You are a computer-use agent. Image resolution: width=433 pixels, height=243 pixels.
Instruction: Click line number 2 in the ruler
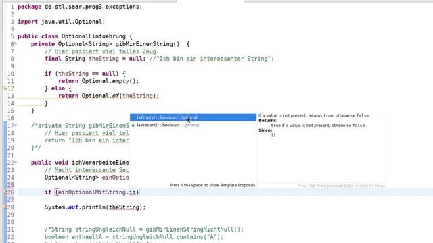(12, 14)
